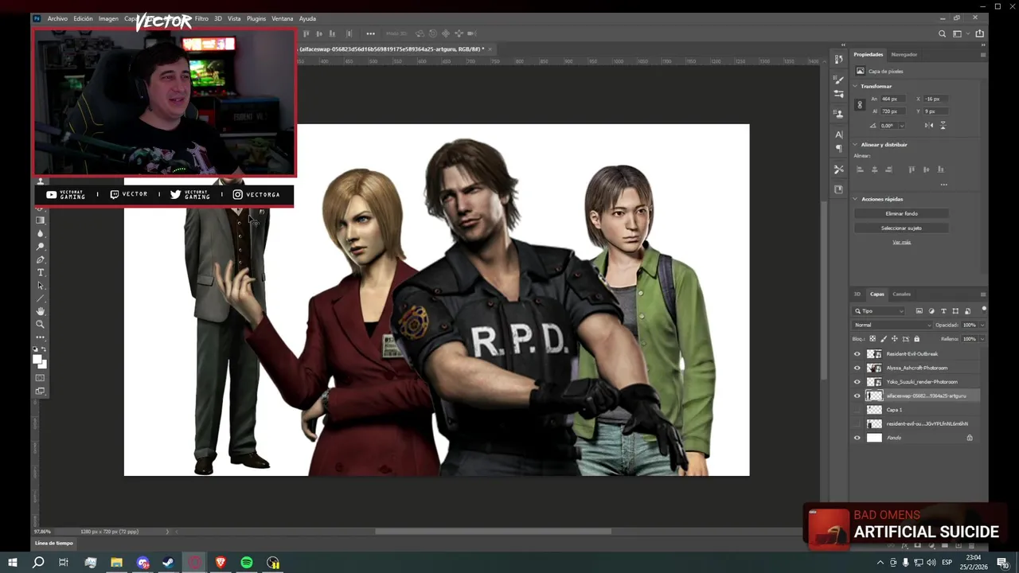
Task: Switch to the 3D panel tab
Action: [857, 294]
